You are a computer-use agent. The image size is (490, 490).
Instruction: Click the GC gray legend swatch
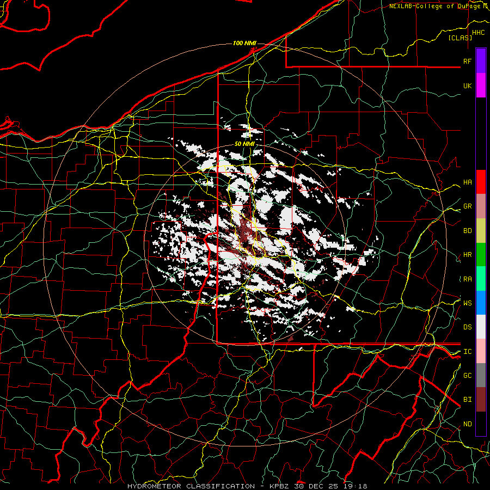click(481, 375)
